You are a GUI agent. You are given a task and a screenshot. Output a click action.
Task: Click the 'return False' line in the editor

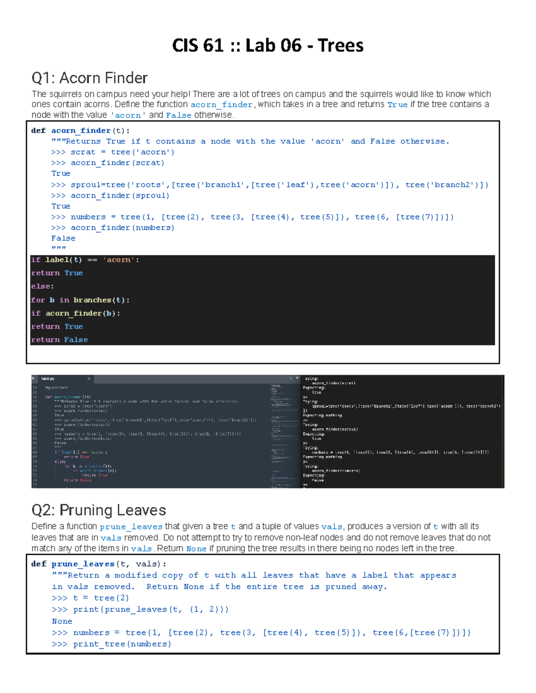coord(77,480)
